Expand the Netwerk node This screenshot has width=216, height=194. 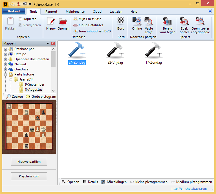tap(5, 64)
